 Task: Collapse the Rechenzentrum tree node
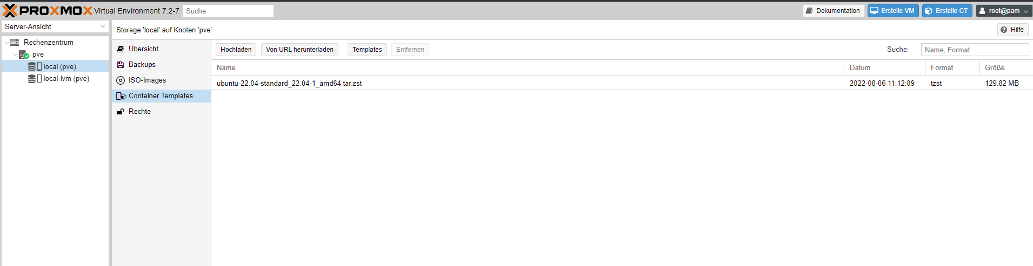(6, 43)
